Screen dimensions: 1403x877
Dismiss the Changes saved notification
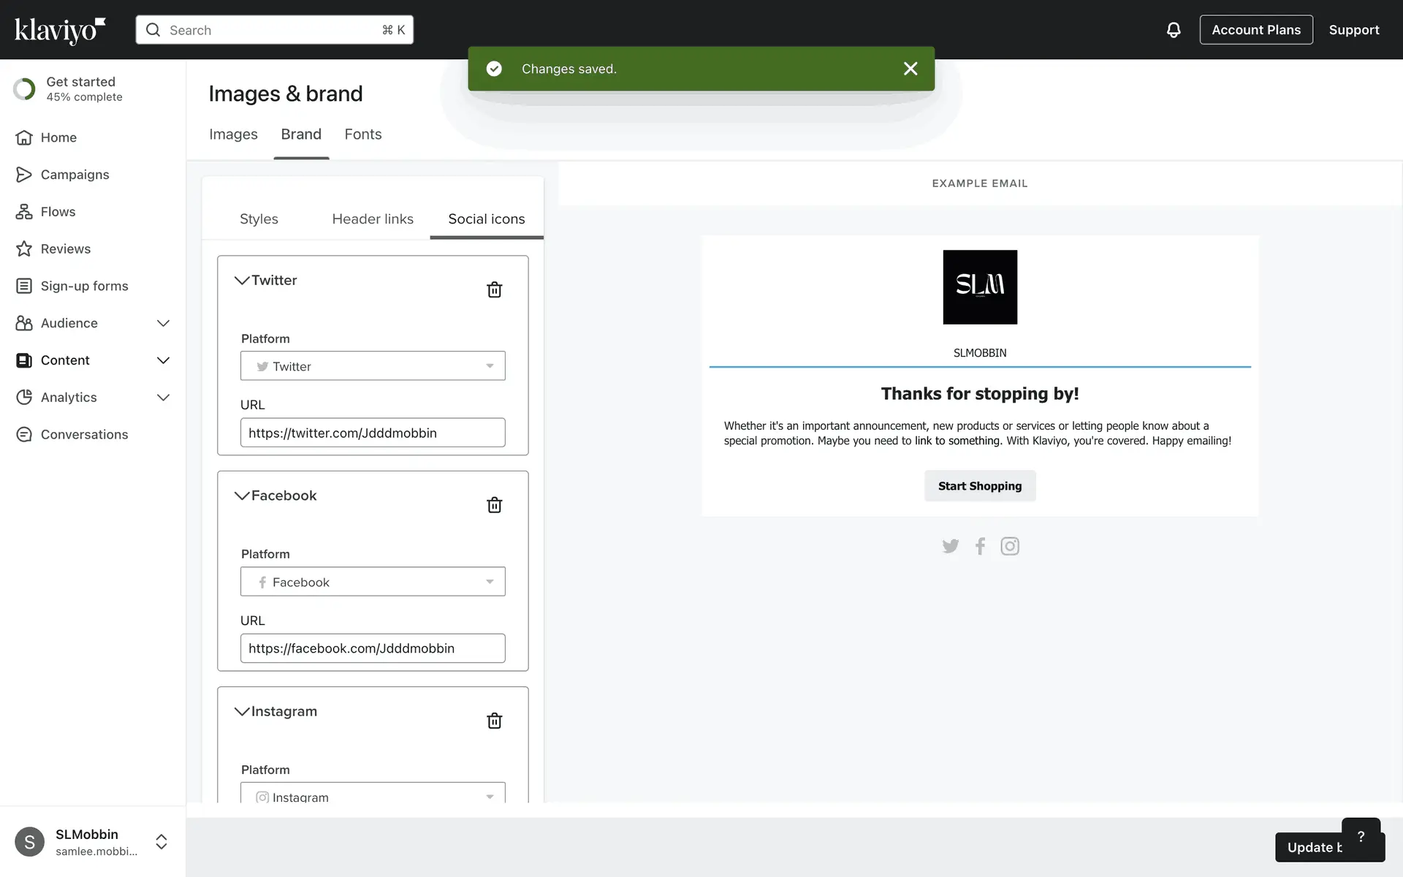tap(910, 69)
